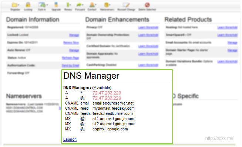Viewport: 242px width, 147px height.
Task: Open the Manage link beside Locked
Action: click(x=74, y=35)
